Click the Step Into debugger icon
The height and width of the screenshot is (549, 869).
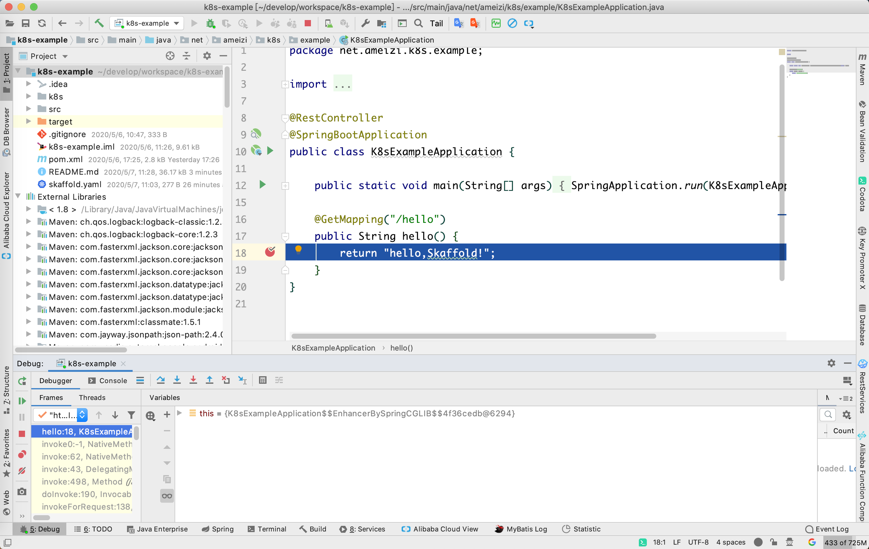[177, 380]
